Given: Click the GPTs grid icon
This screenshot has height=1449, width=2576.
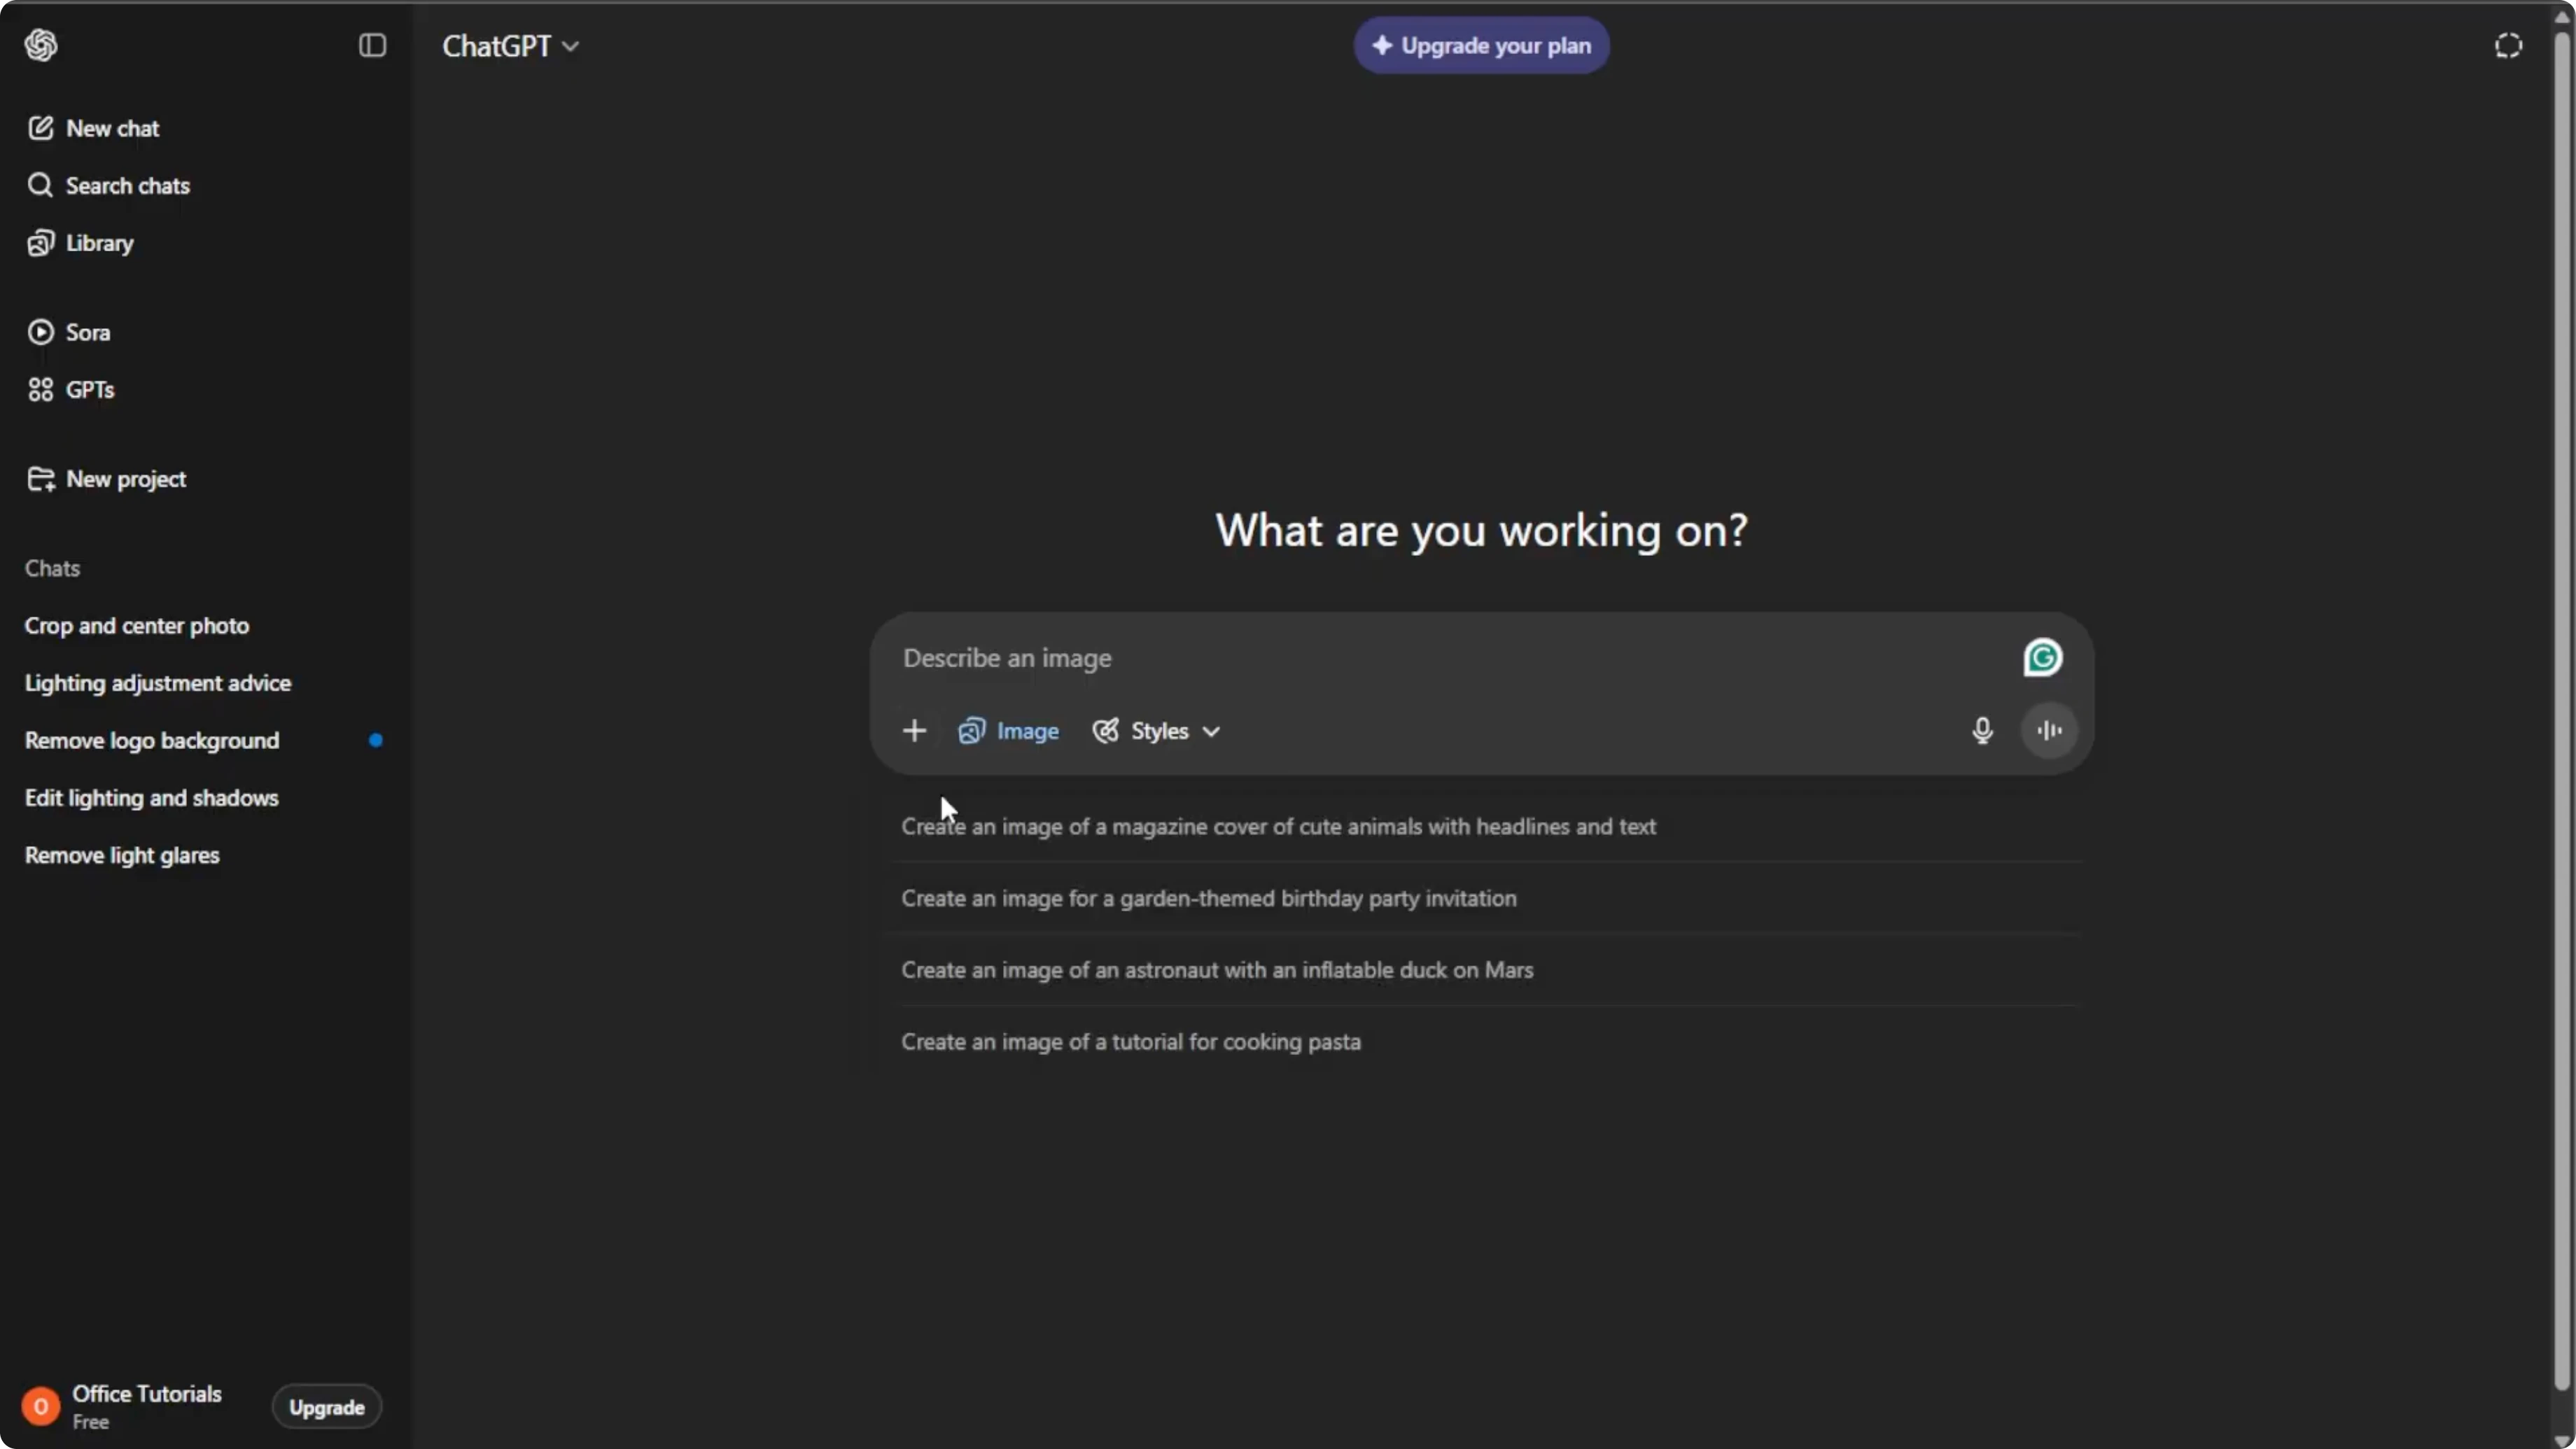Looking at the screenshot, I should pyautogui.click(x=40, y=389).
